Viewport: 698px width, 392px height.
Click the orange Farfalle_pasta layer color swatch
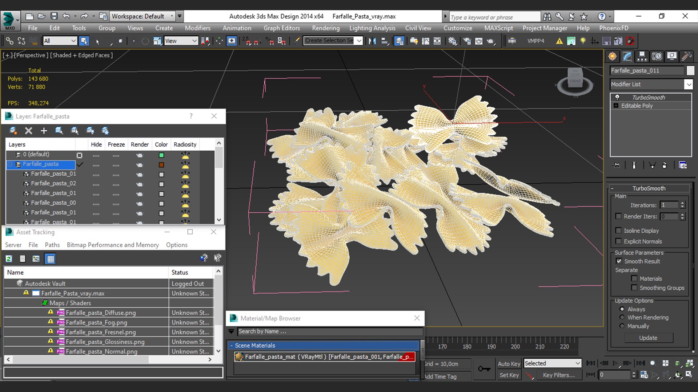pyautogui.click(x=161, y=165)
